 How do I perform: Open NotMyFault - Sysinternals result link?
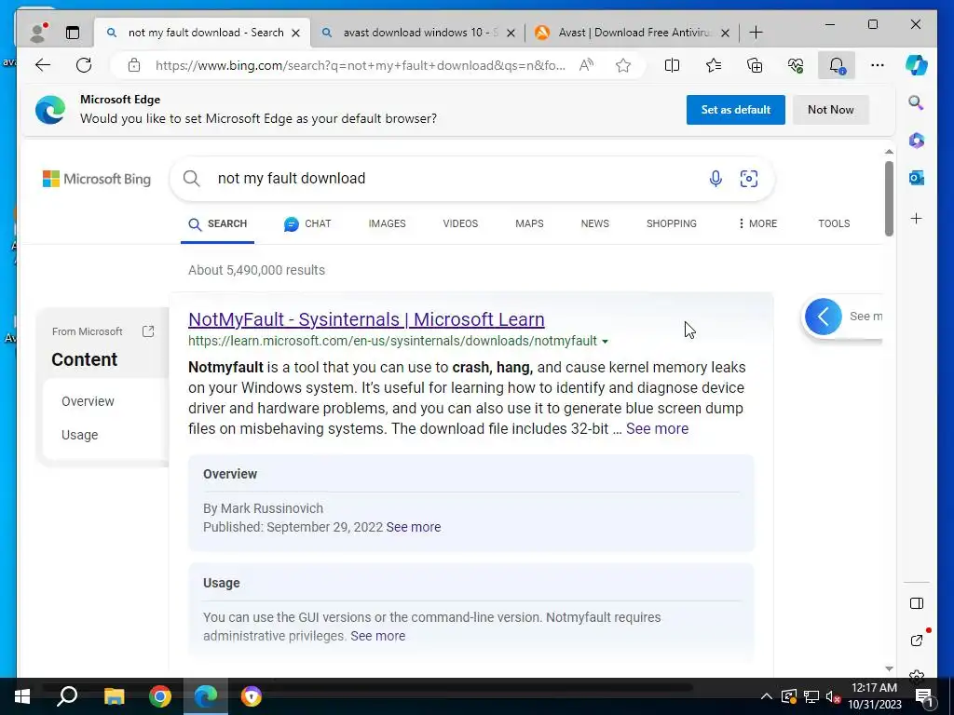pyautogui.click(x=366, y=319)
